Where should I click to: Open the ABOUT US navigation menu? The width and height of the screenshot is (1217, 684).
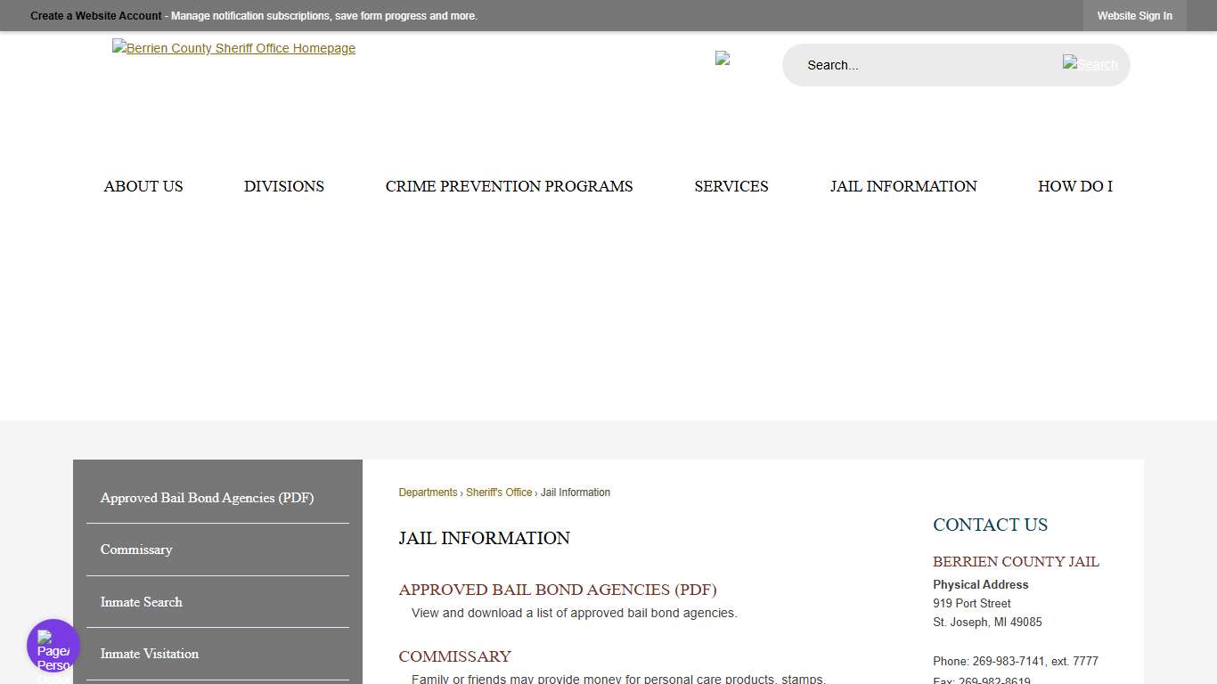(x=143, y=186)
